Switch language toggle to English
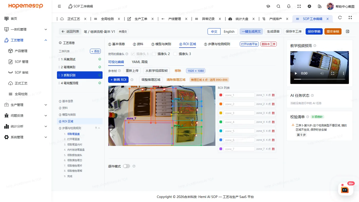Screen dimensions: 359x202 point(229,32)
